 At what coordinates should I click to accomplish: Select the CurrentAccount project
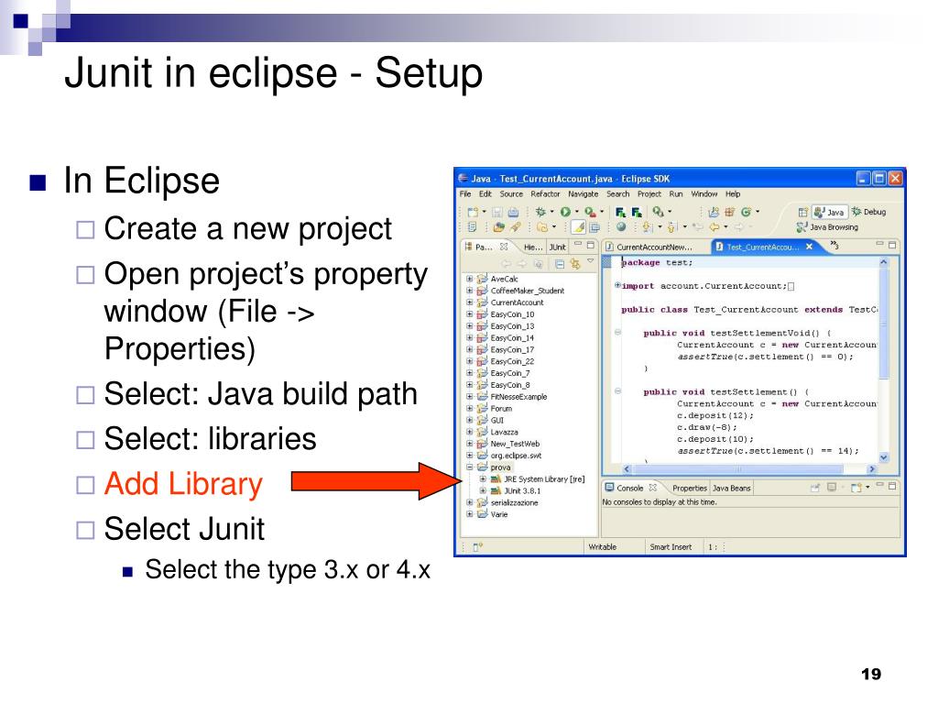pyautogui.click(x=518, y=302)
